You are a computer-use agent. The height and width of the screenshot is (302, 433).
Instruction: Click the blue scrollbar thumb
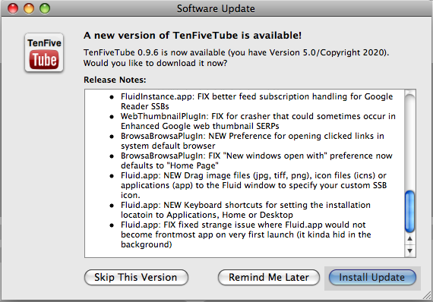coord(409,212)
